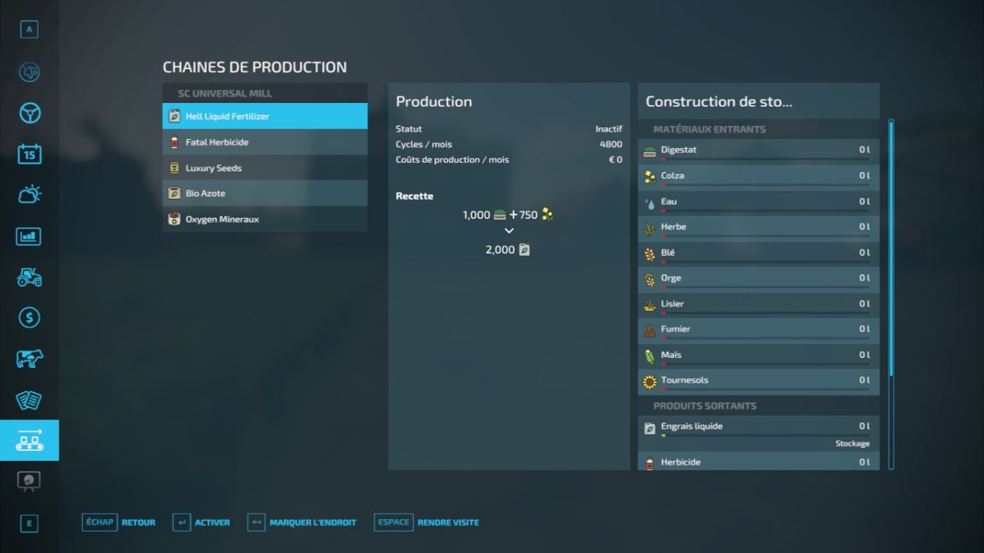The height and width of the screenshot is (553, 984).
Task: Open the calendar sidebar icon
Action: [29, 154]
